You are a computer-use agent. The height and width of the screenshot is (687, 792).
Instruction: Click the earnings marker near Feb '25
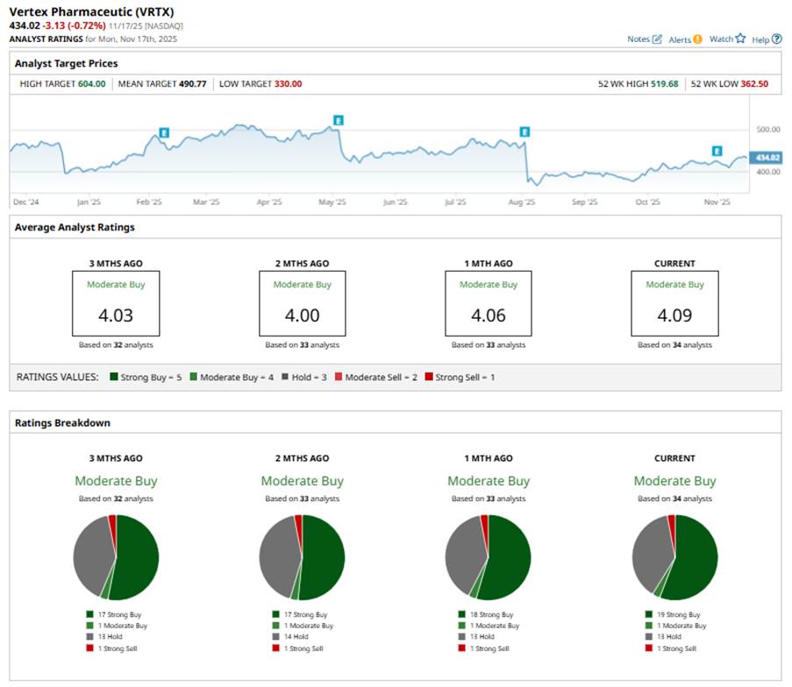(x=164, y=133)
